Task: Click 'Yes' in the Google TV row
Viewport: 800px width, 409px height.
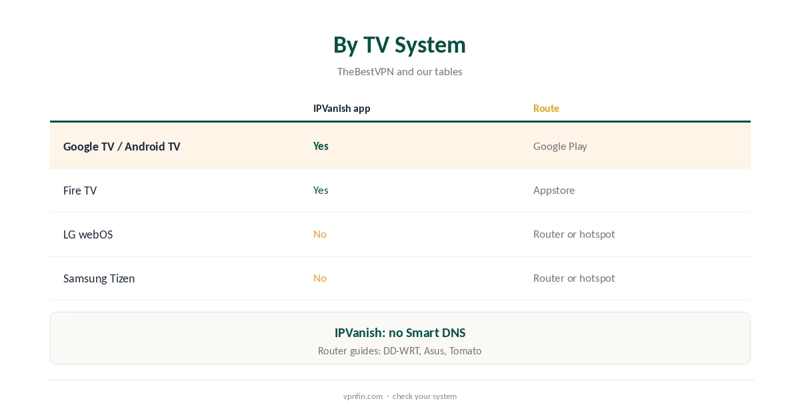Action: click(x=321, y=146)
